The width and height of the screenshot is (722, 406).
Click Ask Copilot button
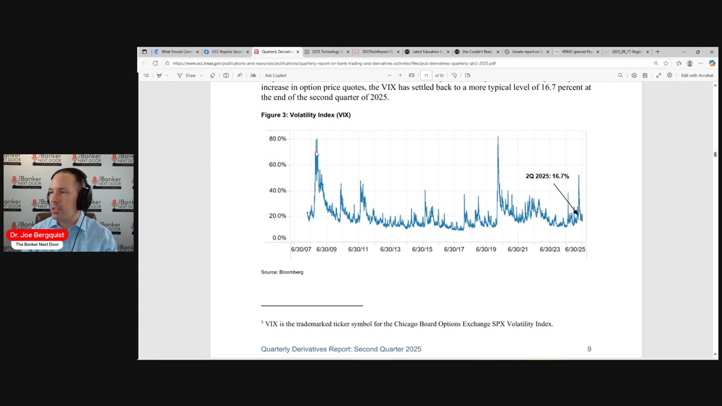point(276,75)
